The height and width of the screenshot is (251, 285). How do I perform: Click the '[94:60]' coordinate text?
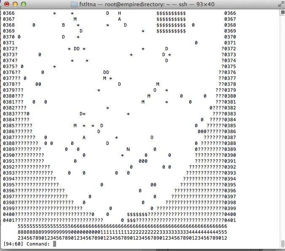[x=13, y=244]
